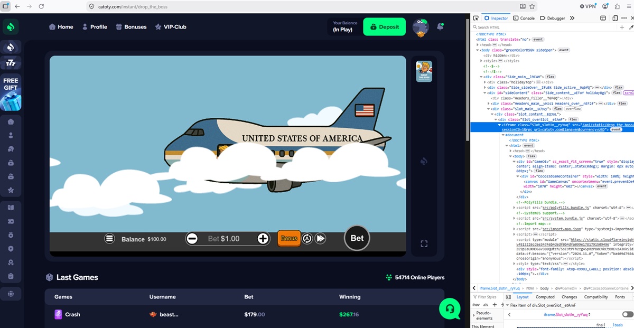Click event badge on html tag
This screenshot has width=634, height=328.
pos(538,39)
